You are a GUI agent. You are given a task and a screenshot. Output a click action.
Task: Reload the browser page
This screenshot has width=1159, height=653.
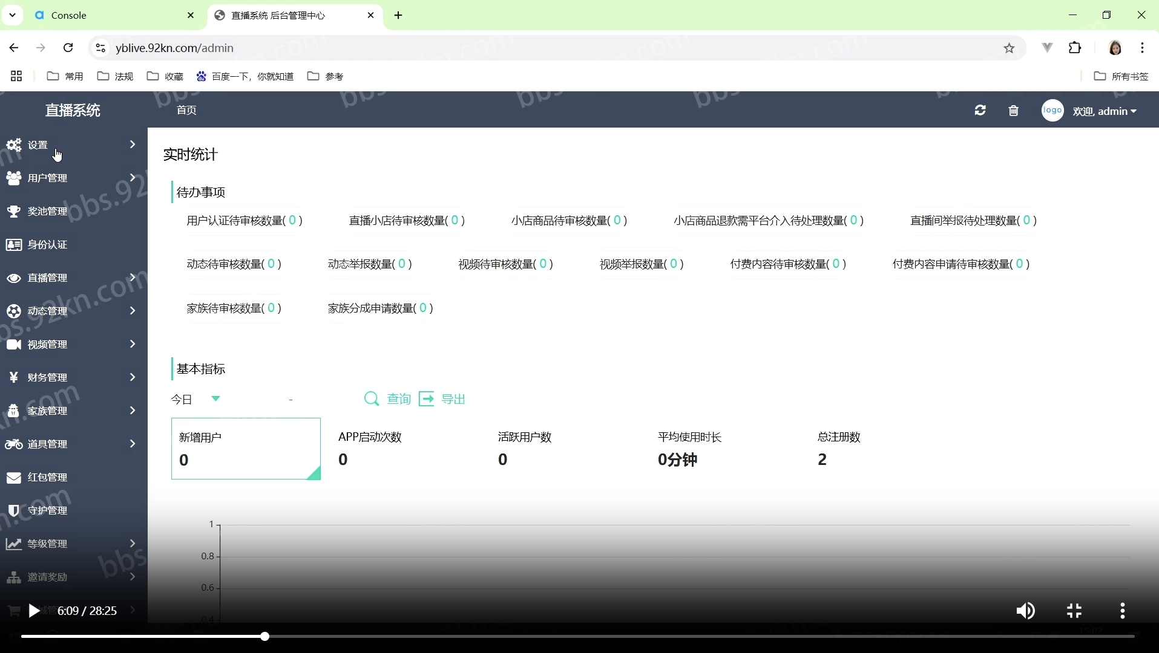pos(68,47)
